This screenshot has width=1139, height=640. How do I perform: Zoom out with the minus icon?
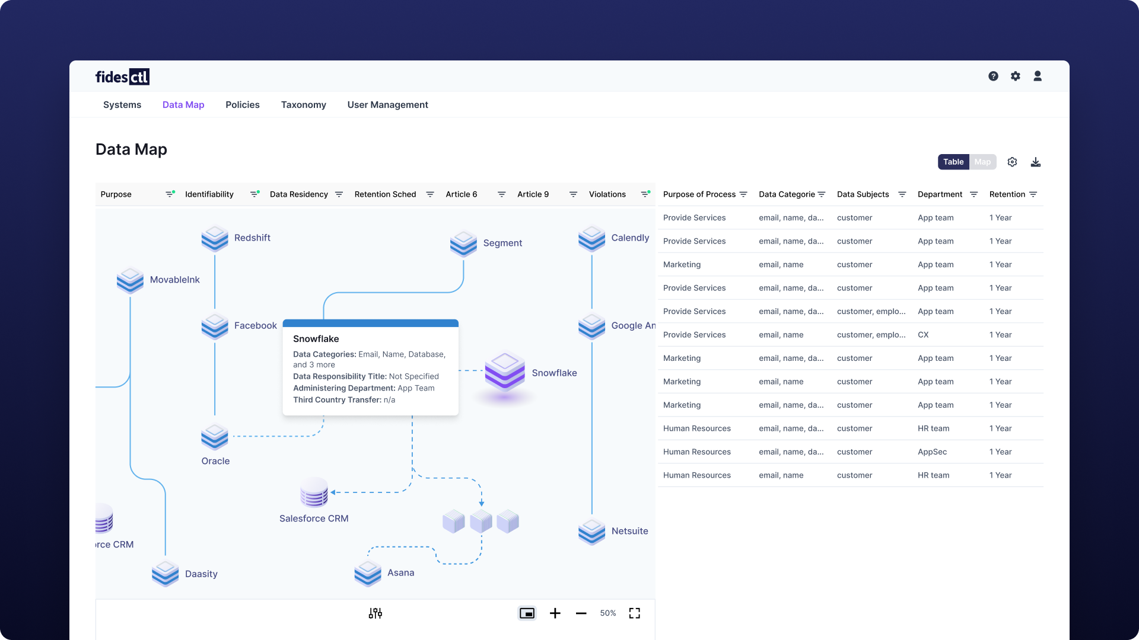[581, 613]
